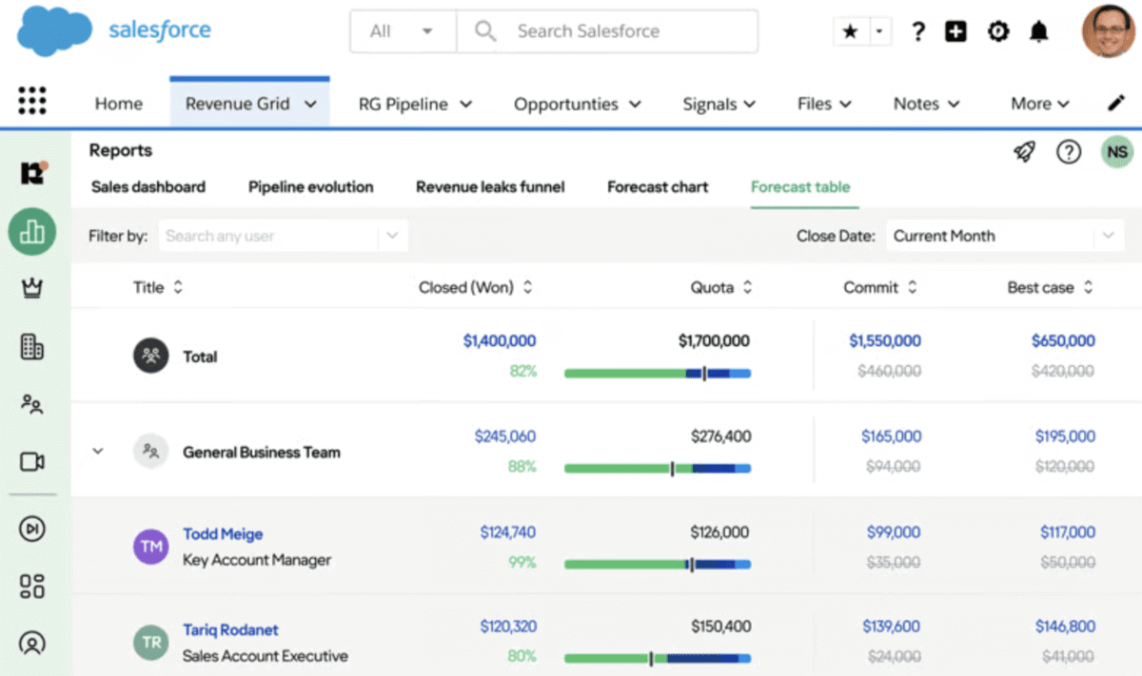Select the Forecast table tab

(800, 187)
